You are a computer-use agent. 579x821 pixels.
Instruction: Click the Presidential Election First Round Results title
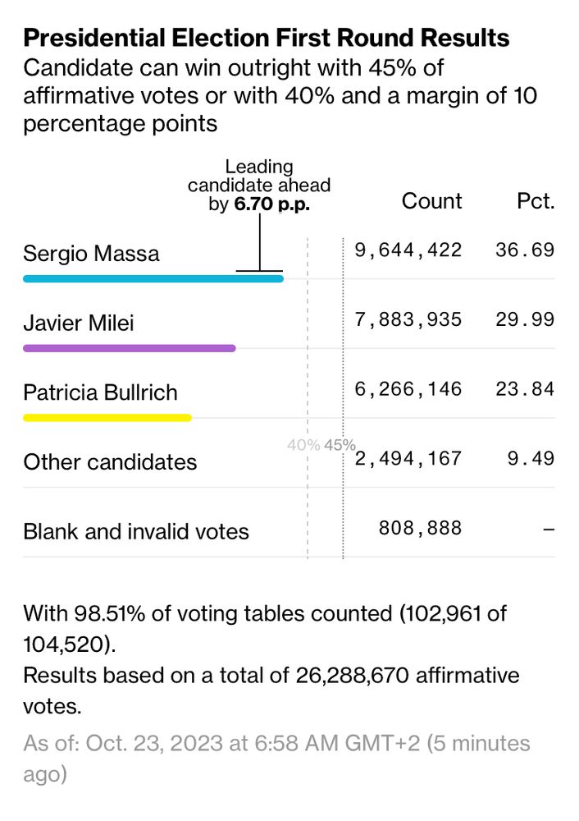[267, 39]
